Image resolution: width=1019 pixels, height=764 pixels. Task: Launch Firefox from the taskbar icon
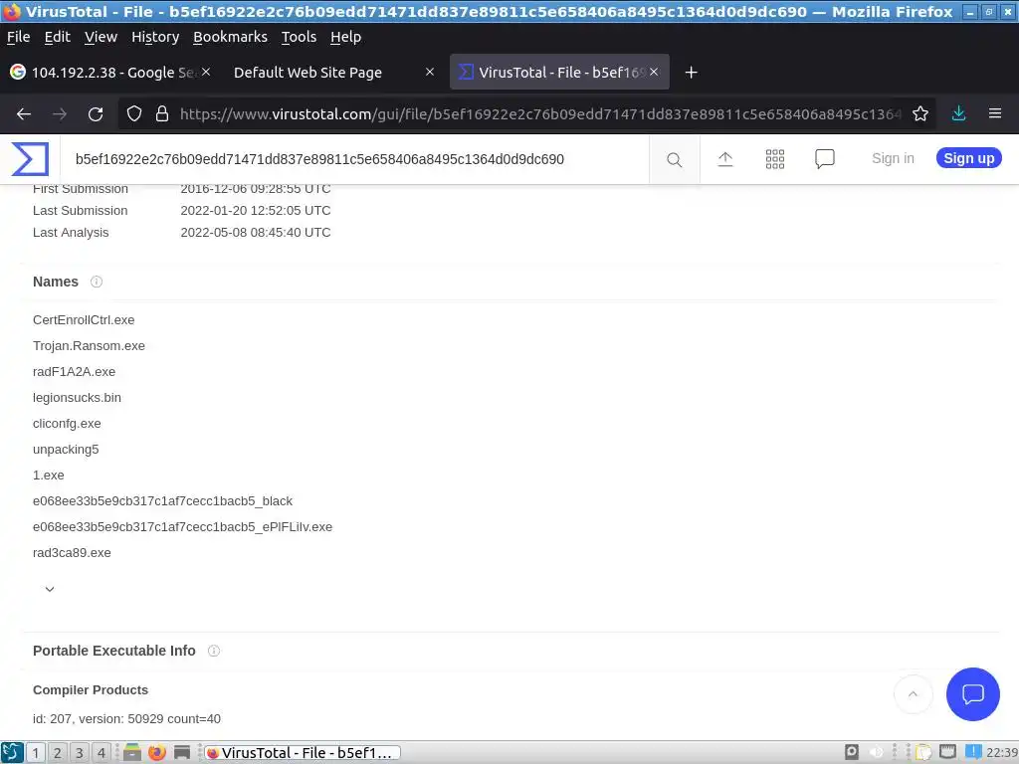tap(156, 752)
